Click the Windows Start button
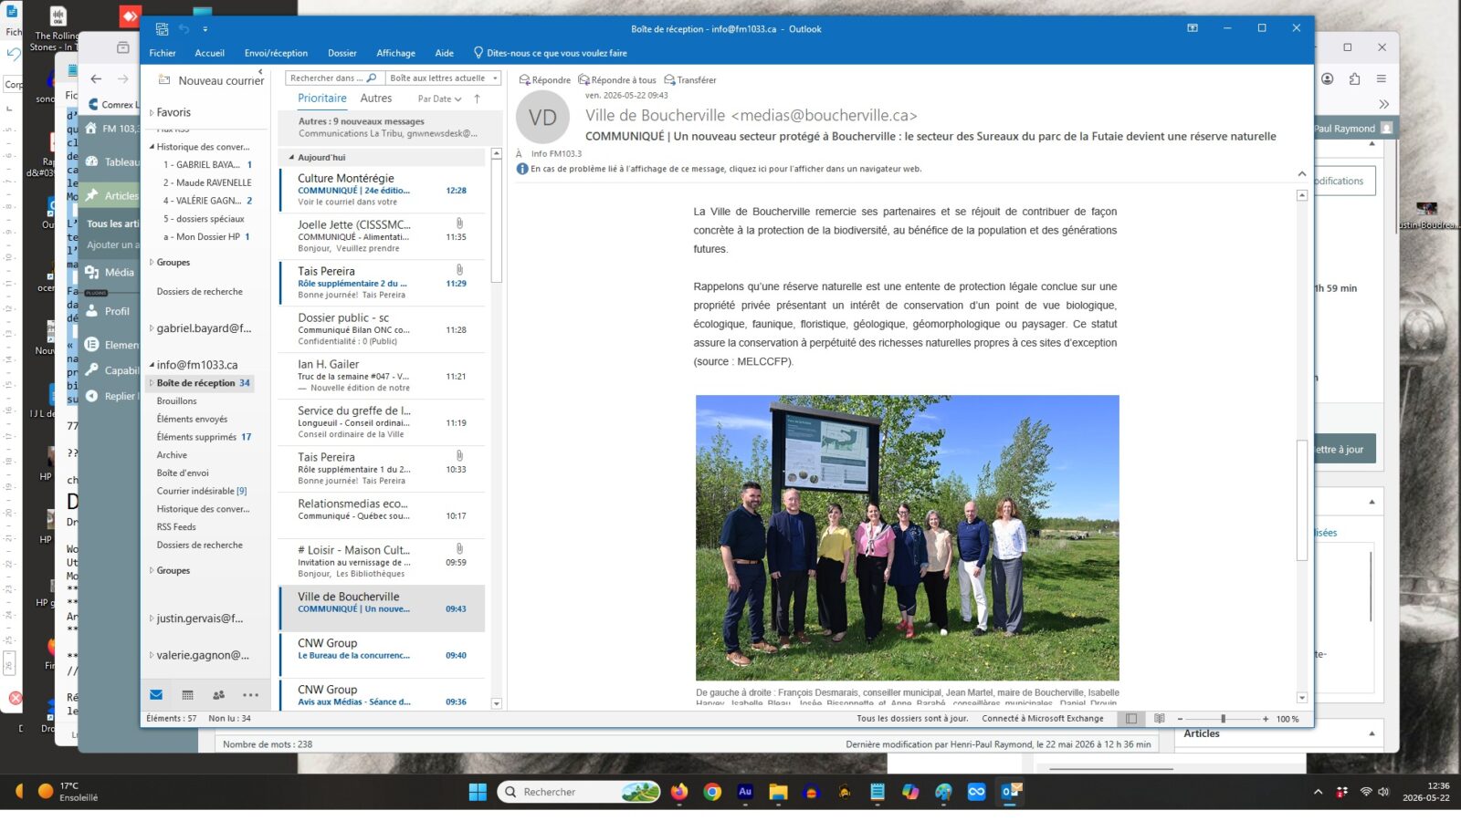 478,792
